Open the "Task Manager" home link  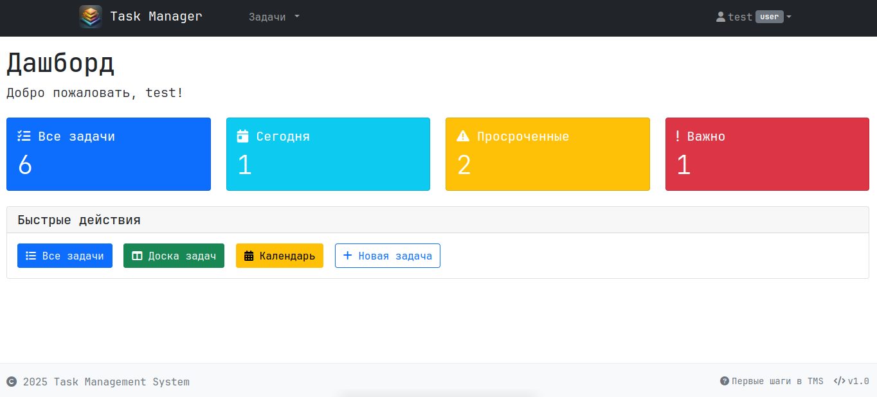click(155, 16)
